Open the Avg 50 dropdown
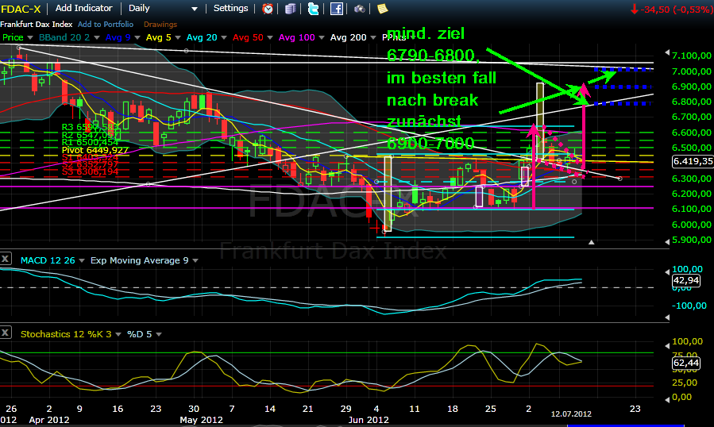 [x=269, y=37]
